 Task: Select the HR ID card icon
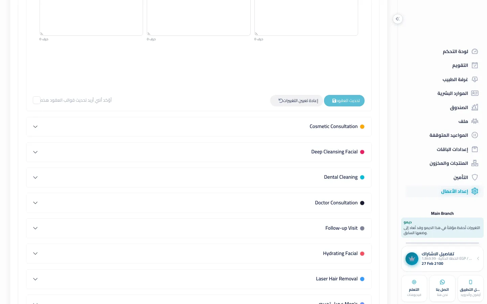475,93
